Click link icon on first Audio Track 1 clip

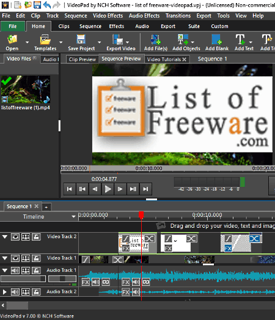tap(106, 282)
